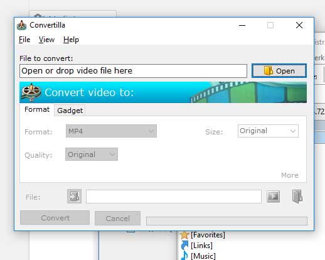The image size is (325, 260).
Task: Select the [Links] item in the background window
Action: click(201, 246)
